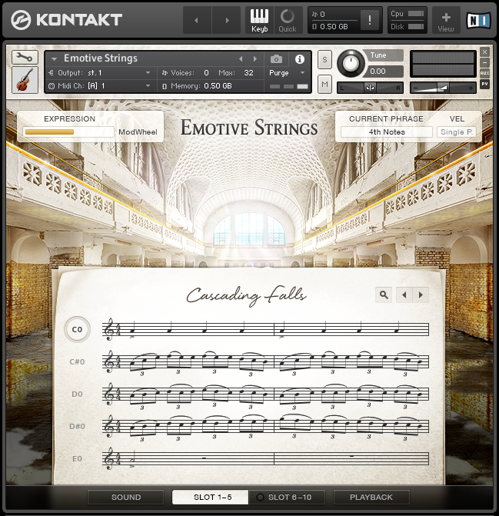499x516 pixels.
Task: Switch to the SOUND tab
Action: point(126,497)
